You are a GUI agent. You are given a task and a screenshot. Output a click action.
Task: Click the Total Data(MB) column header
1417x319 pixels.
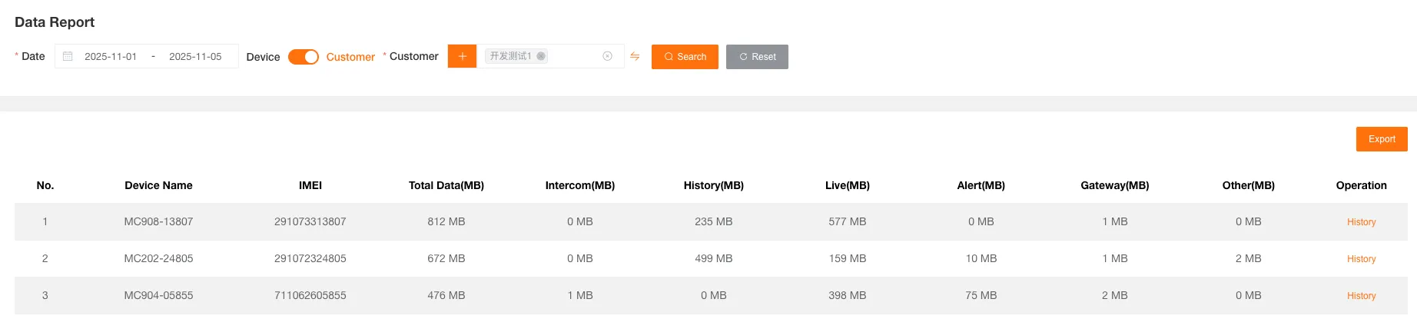(446, 185)
